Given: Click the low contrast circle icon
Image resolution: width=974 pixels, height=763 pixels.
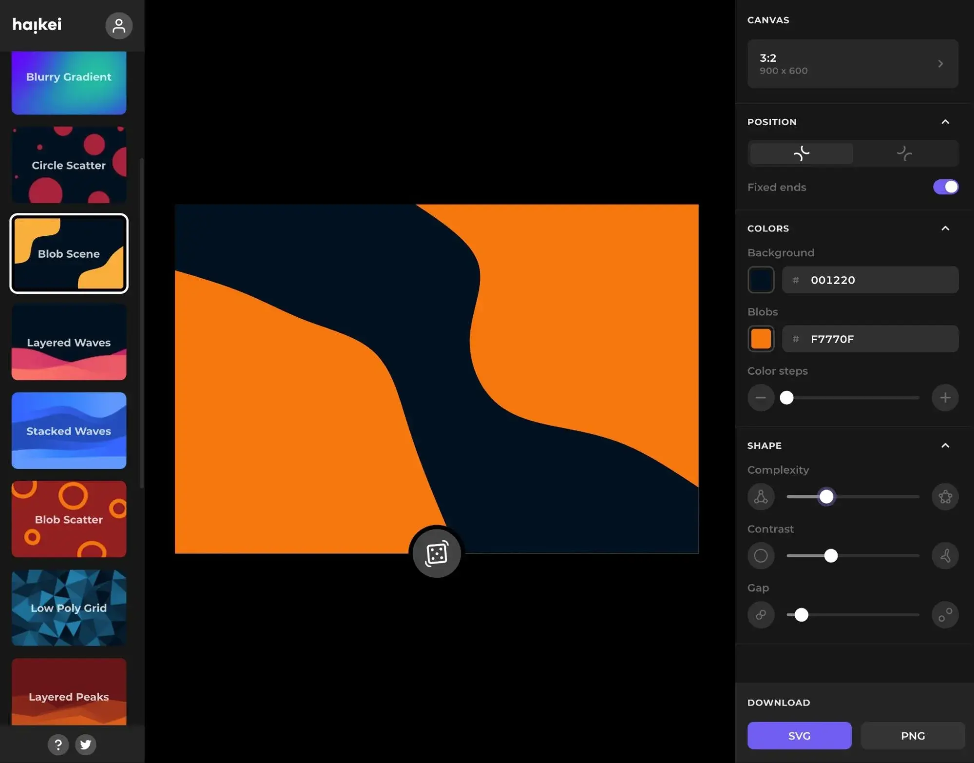Looking at the screenshot, I should (761, 555).
